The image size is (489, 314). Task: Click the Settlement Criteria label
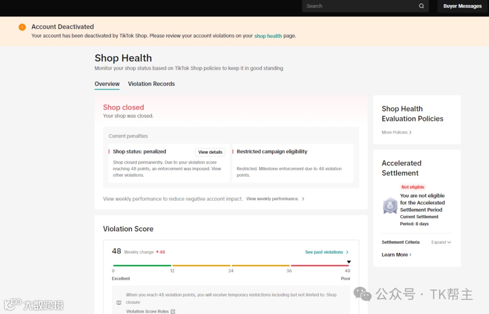click(400, 242)
